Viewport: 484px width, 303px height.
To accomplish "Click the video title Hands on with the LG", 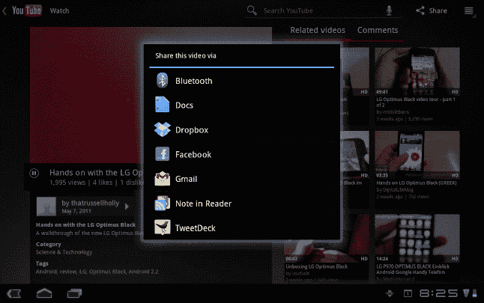I will click(97, 172).
